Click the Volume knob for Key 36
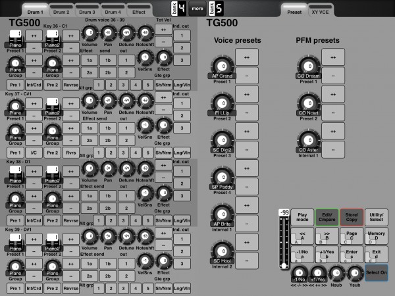The width and height of the screenshot is (395, 296). (x=90, y=33)
